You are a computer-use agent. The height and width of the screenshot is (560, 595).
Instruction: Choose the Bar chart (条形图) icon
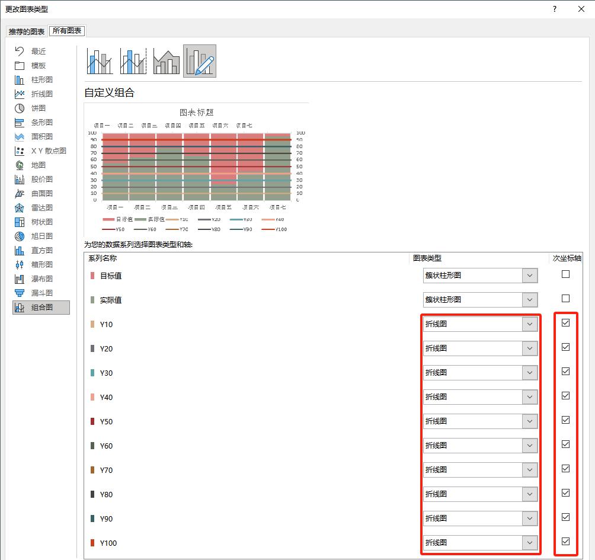(20, 123)
